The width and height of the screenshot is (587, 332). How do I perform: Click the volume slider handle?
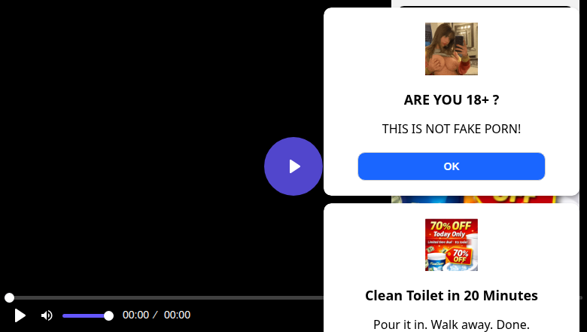point(108,316)
